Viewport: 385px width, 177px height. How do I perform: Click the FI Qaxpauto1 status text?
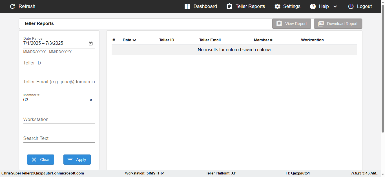[x=298, y=173]
